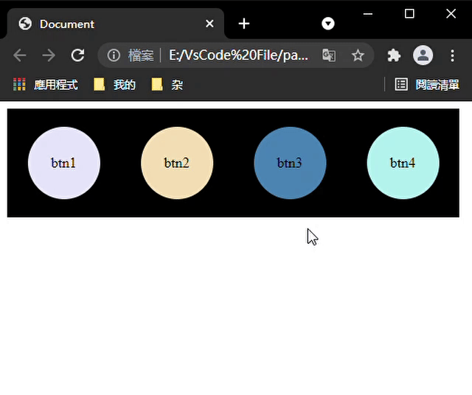472x395 pixels.
Task: View site info via the info icon
Action: [114, 55]
